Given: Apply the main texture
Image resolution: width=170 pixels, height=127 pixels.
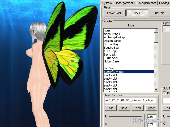Looking at the screenshot, I should pyautogui.click(x=151, y=108).
